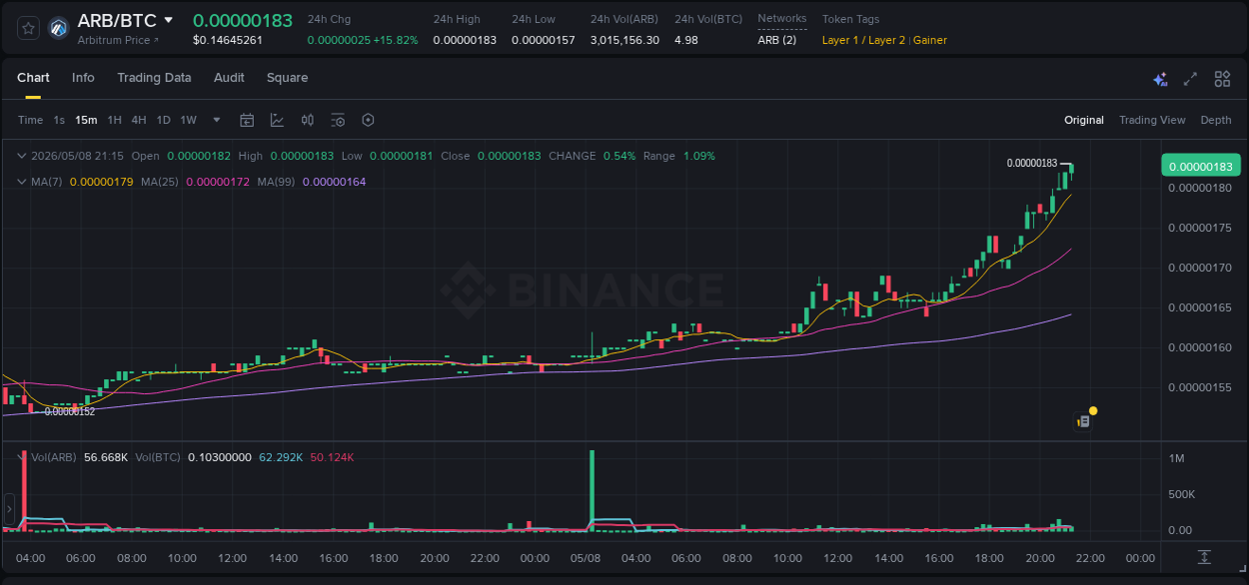Add ARB/BTC to favorites with star icon
This screenshot has width=1249, height=585.
tap(29, 28)
